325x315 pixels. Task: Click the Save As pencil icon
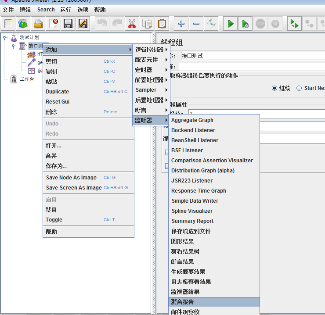[83, 24]
